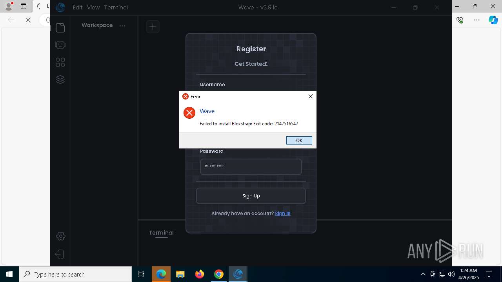The width and height of the screenshot is (502, 282).
Task: Open the Terminal menu
Action: click(x=116, y=7)
